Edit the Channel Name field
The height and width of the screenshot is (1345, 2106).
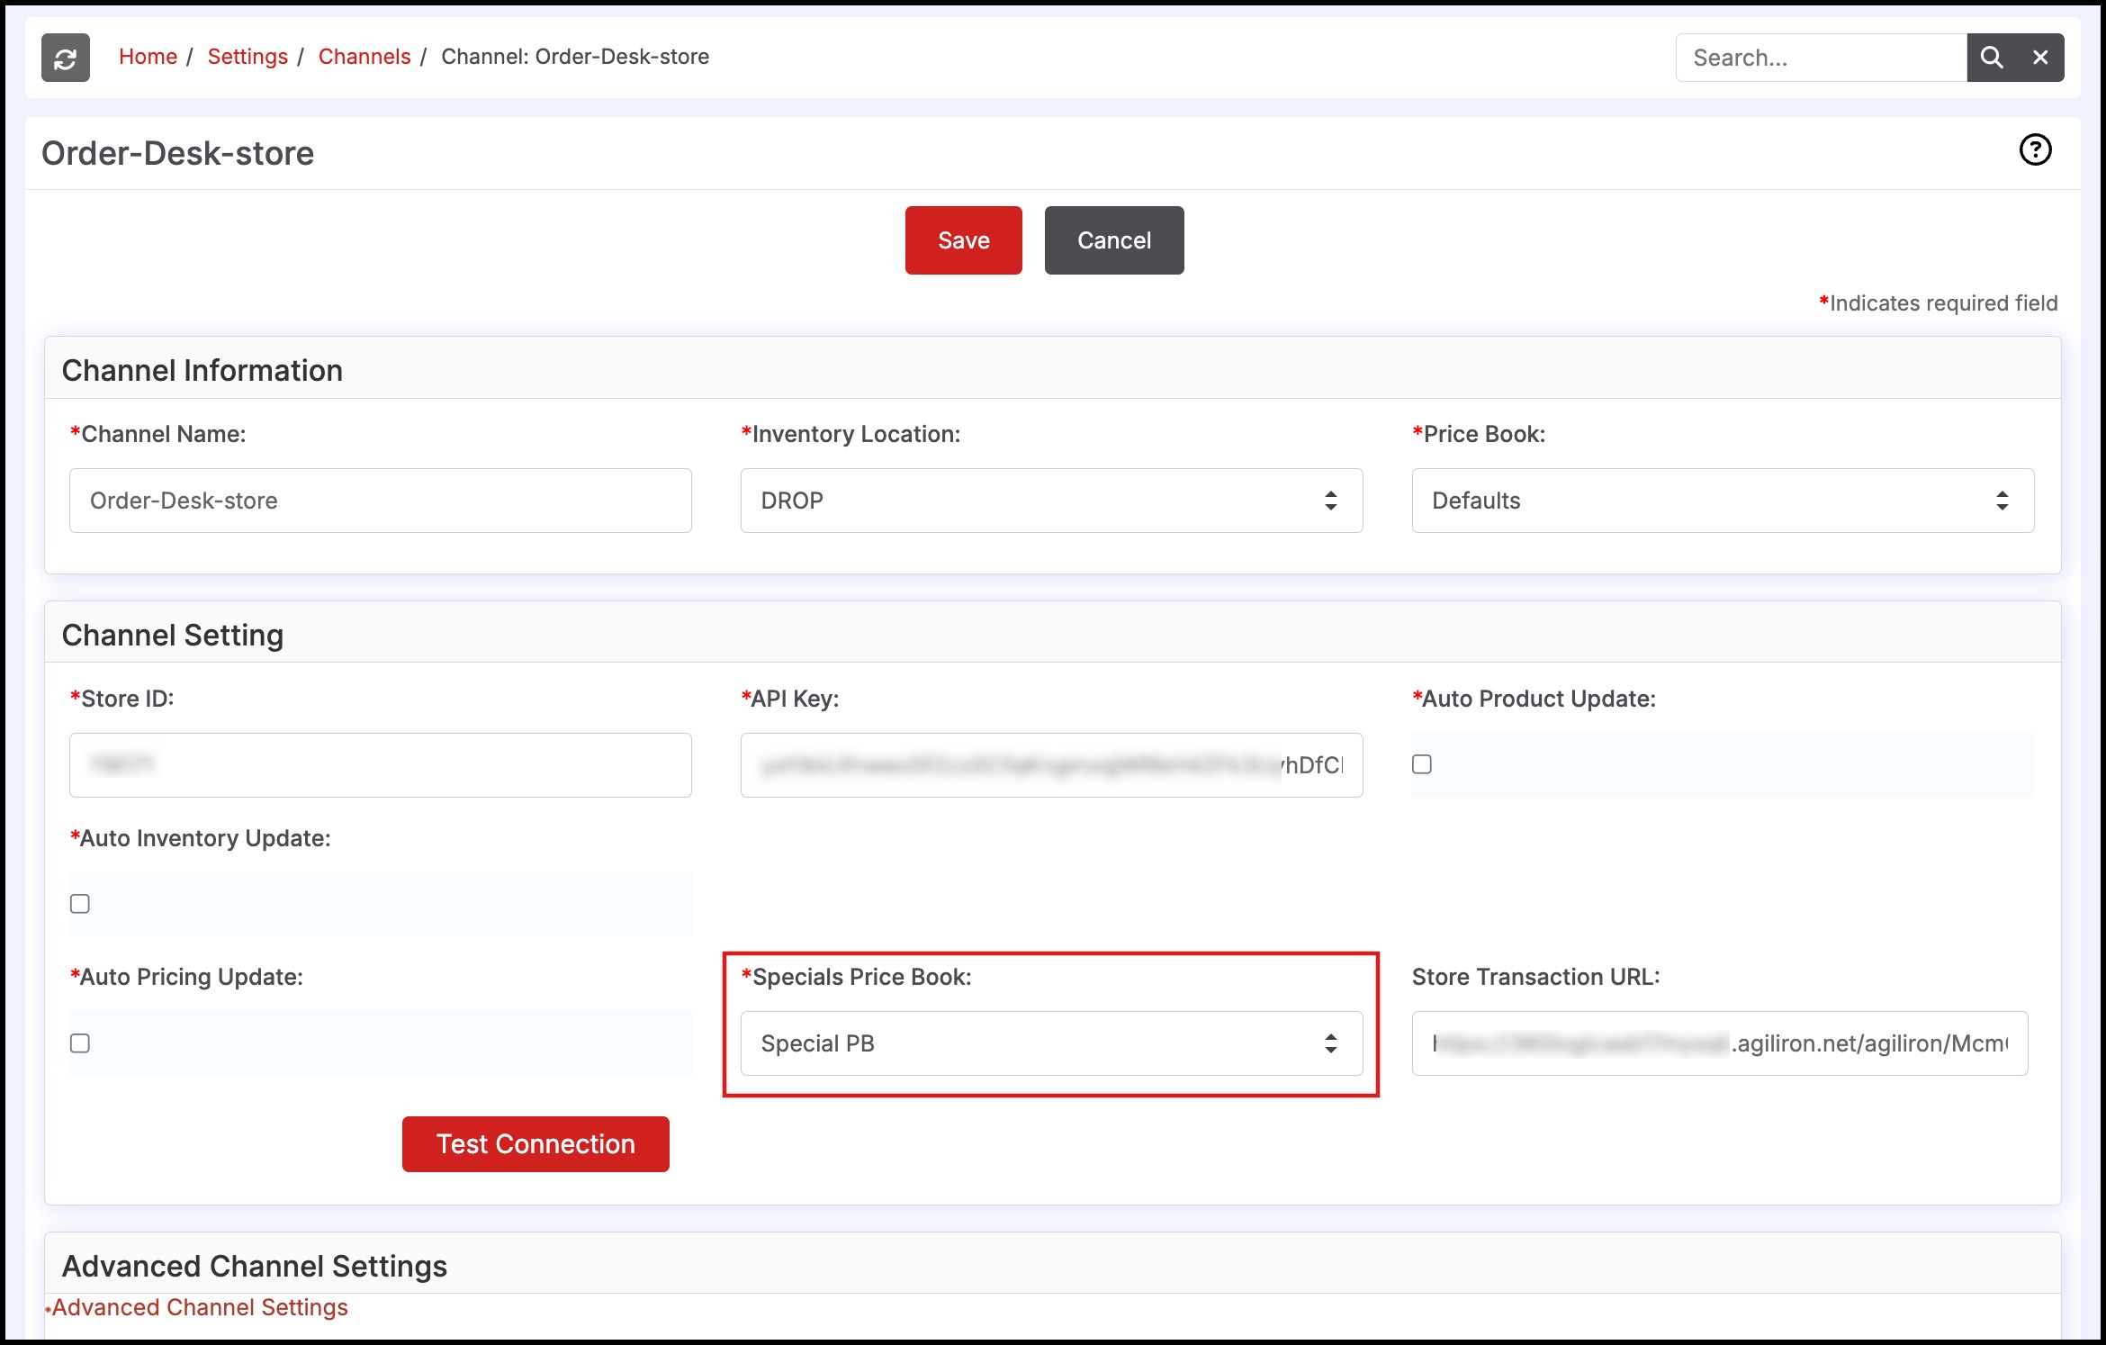[x=381, y=501]
